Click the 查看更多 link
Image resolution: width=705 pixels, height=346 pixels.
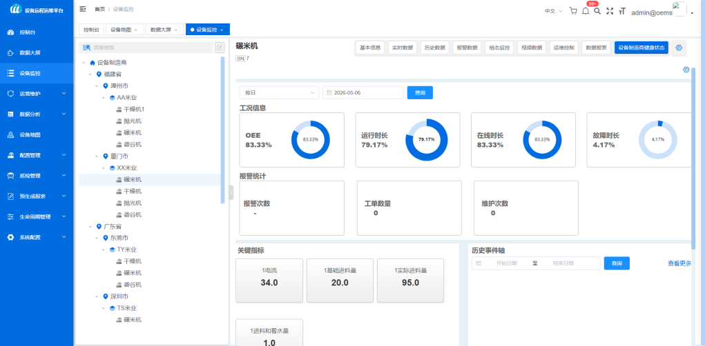tap(679, 263)
